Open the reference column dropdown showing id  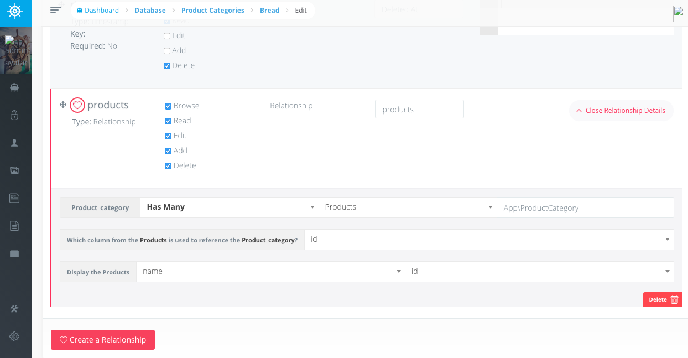click(x=489, y=239)
